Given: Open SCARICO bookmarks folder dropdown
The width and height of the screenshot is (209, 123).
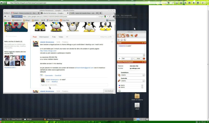Looking at the screenshot, I should click(x=17, y=20).
